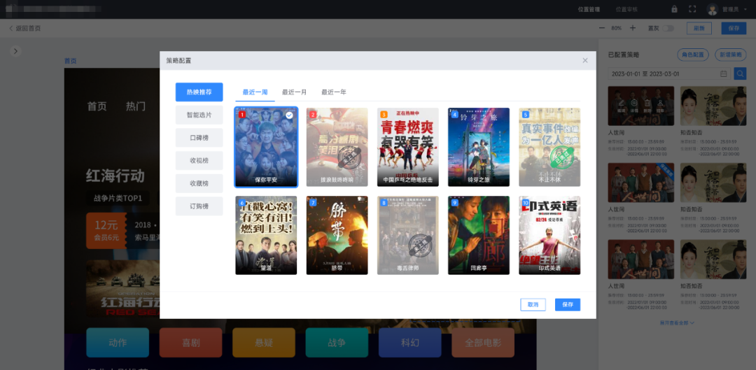Select the 望道 poster

pyautogui.click(x=266, y=235)
